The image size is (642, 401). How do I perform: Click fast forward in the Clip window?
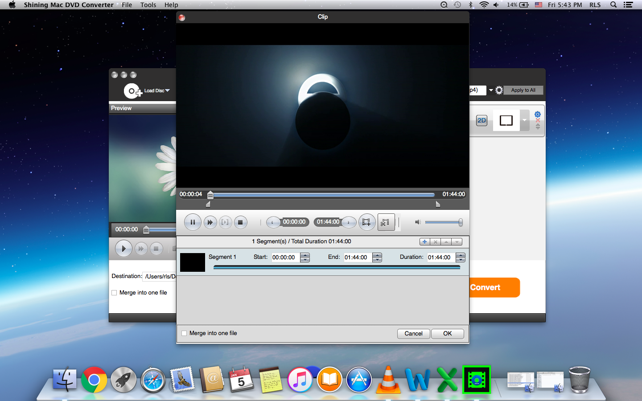[210, 222]
